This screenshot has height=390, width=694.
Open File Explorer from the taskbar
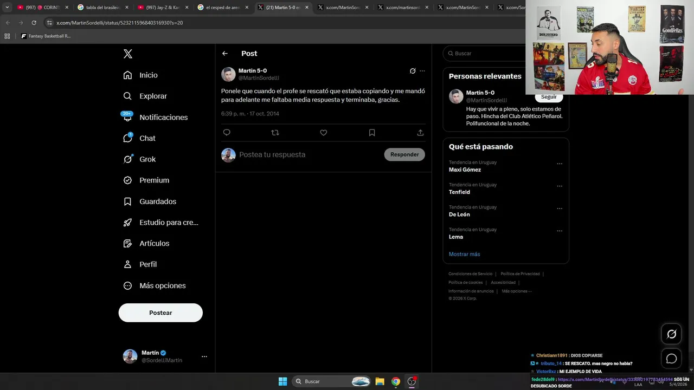click(x=380, y=381)
